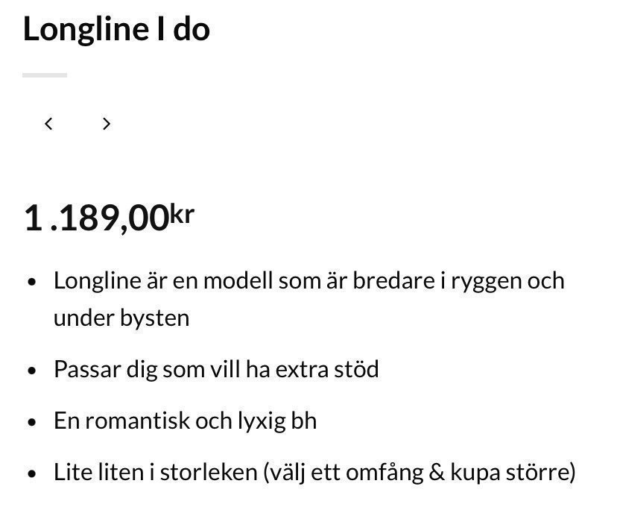Click bullet dot before "Longline är en modell"
The width and height of the screenshot is (617, 507).
(31, 283)
